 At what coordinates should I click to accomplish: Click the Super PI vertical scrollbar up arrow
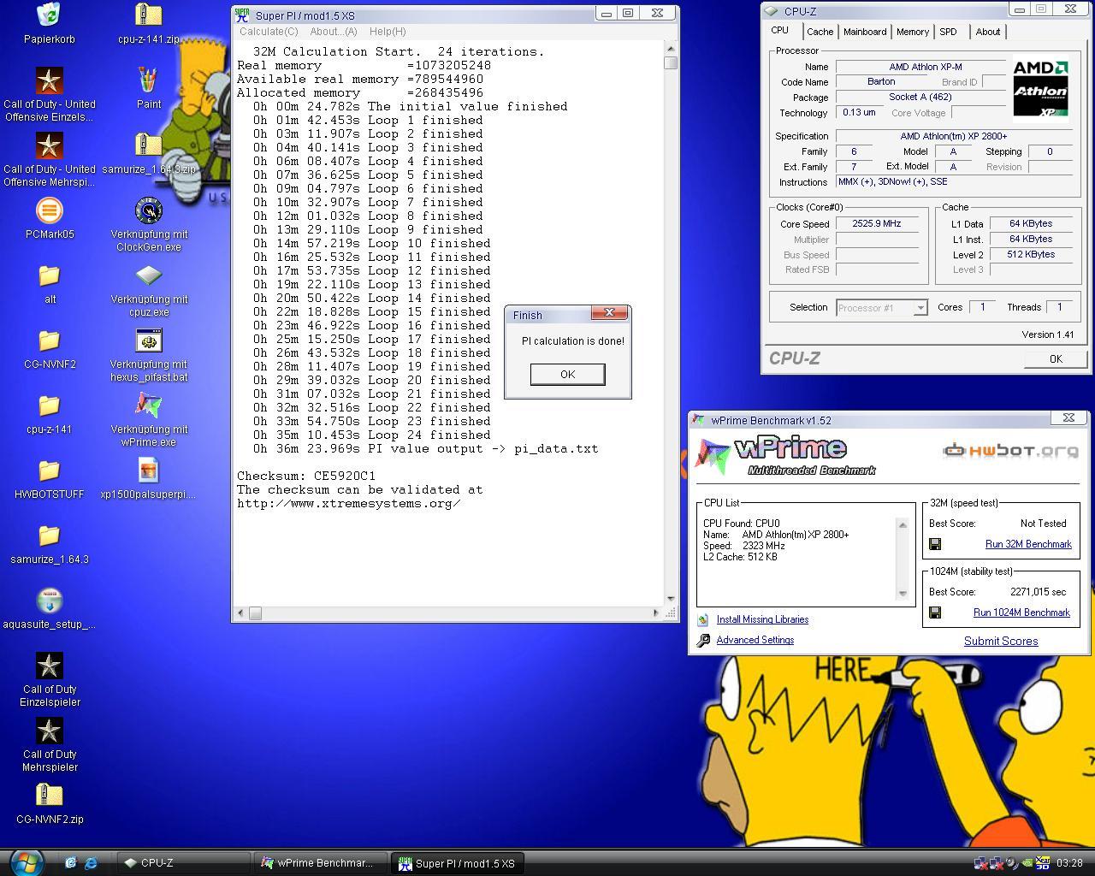point(671,50)
